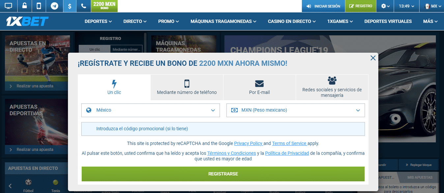Open the Política de Privacidad link

pyautogui.click(x=287, y=153)
